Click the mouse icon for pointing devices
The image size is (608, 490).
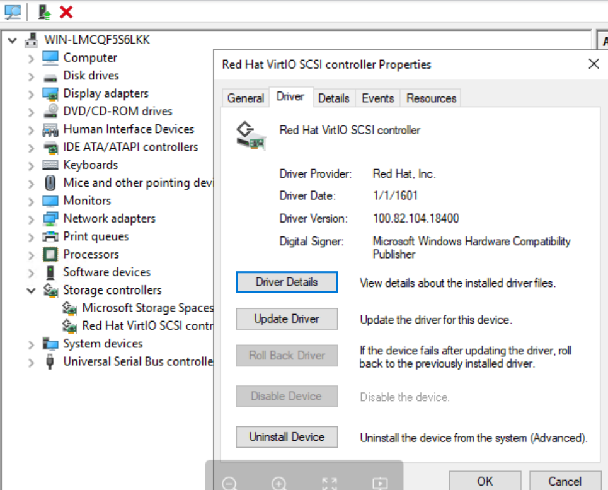[50, 183]
